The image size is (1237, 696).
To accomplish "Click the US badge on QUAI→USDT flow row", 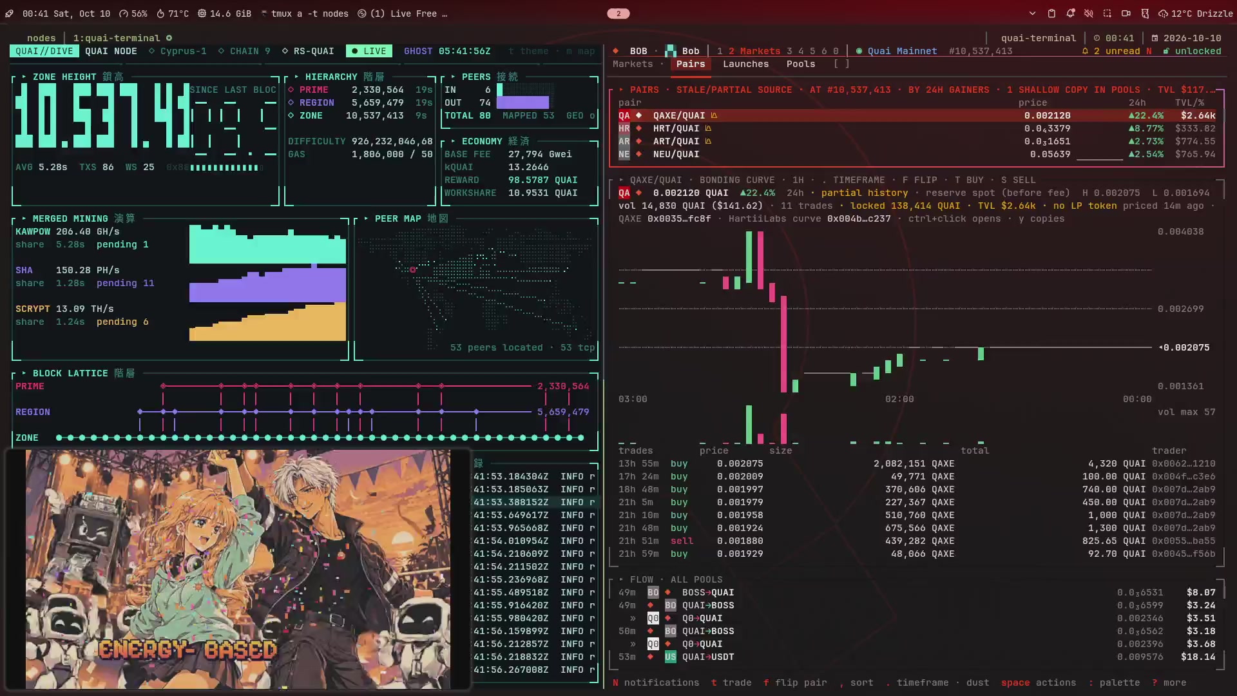I will (x=671, y=657).
